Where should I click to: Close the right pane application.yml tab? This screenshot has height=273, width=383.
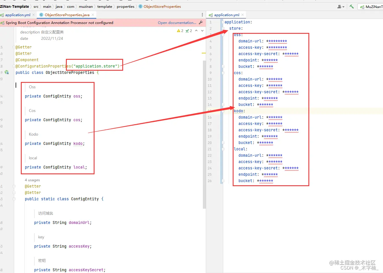243,15
